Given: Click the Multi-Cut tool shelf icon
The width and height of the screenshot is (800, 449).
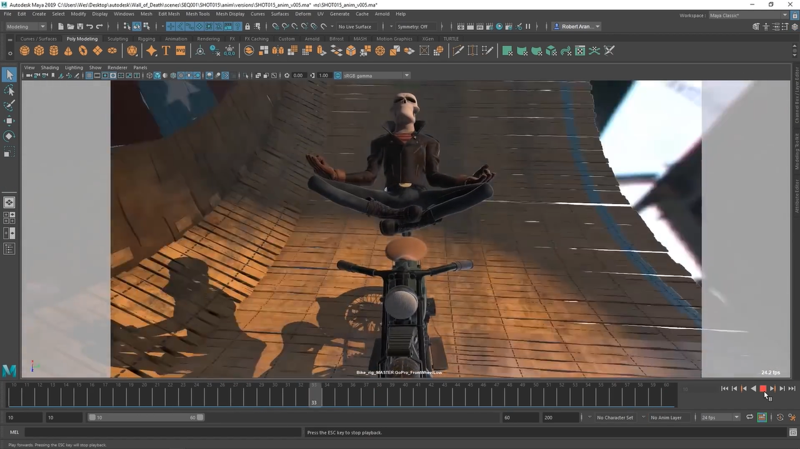Looking at the screenshot, I should 458,51.
